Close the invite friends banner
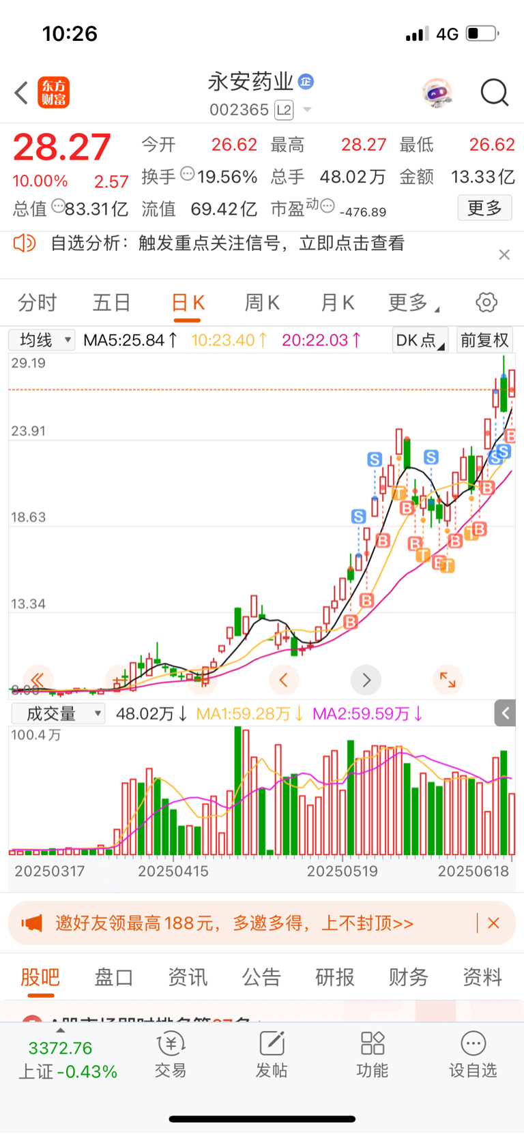Screen dimensions: 524x1134 point(494,923)
